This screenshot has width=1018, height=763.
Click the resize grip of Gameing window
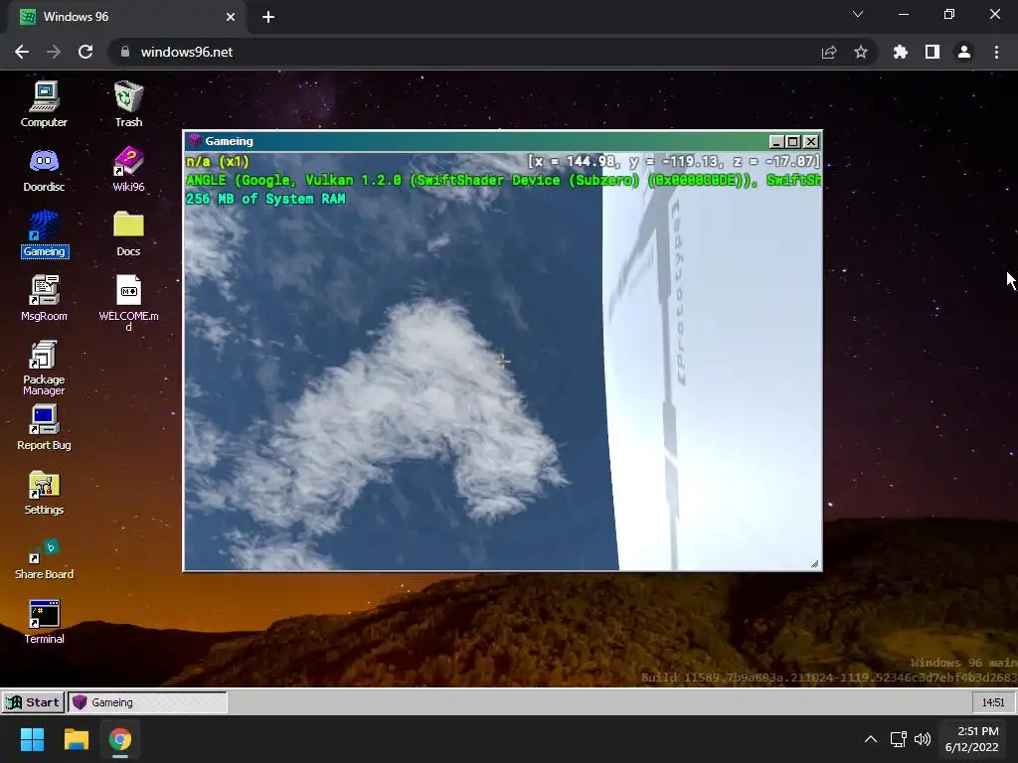815,564
